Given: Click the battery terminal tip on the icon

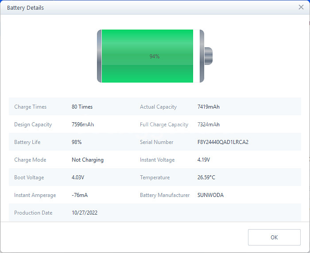Looking at the screenshot, I should pyautogui.click(x=209, y=56).
